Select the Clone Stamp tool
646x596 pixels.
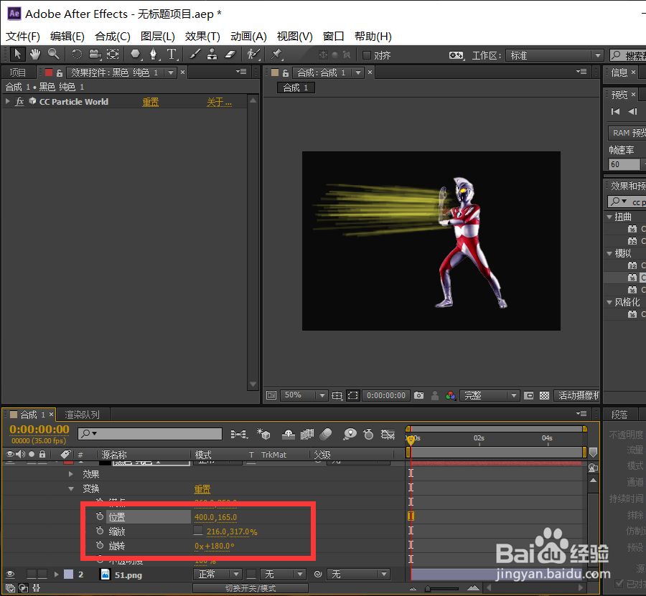click(212, 55)
